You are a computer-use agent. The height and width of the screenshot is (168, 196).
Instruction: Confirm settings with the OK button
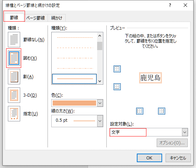pos(149,158)
